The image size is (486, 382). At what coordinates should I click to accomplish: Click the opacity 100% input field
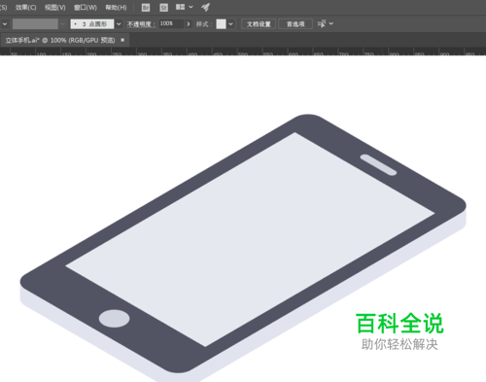[x=171, y=23]
